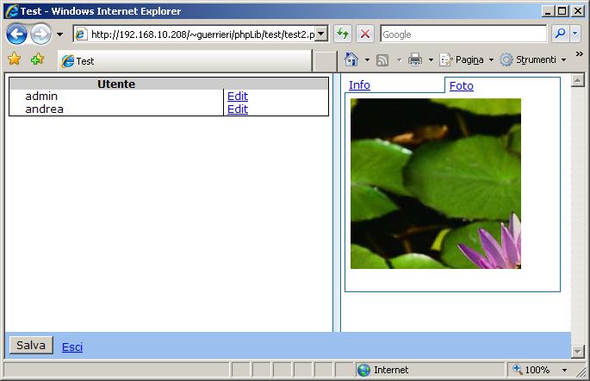
Task: Go back with the browser Back arrow
Action: pyautogui.click(x=16, y=34)
